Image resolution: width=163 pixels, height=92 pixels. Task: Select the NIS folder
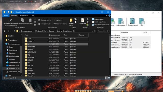tap(56, 63)
